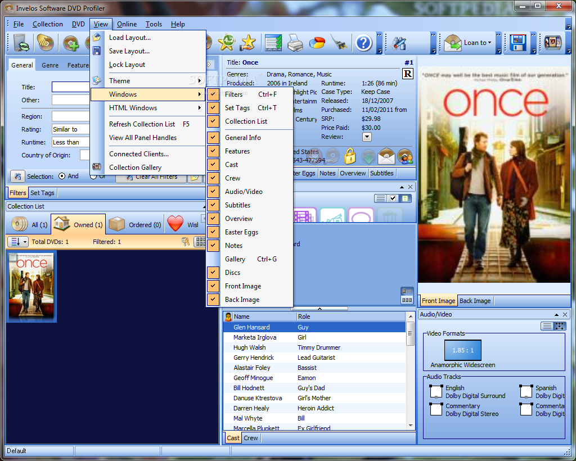This screenshot has width=576, height=461.
Task: Click the disc with people icon
Action: [405, 156]
